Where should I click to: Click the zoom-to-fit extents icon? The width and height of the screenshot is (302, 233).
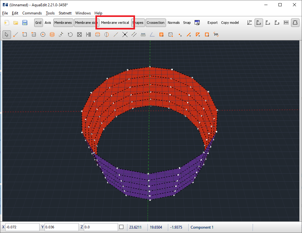[x=79, y=34]
